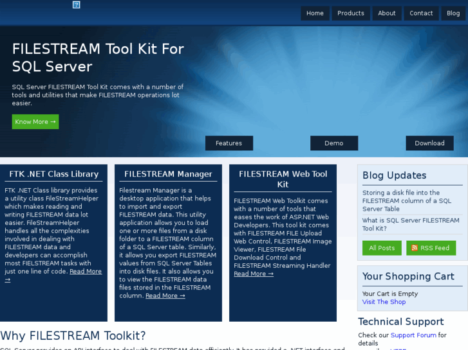Select the Demo tab
Viewport: 468px width, 350px height.
coord(333,143)
